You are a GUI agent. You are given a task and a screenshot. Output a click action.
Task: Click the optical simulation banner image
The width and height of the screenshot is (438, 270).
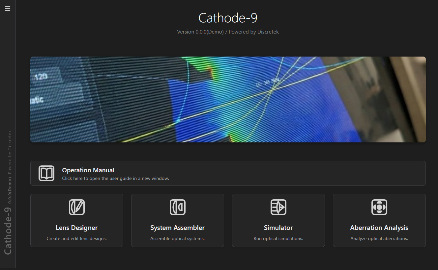[x=228, y=99]
